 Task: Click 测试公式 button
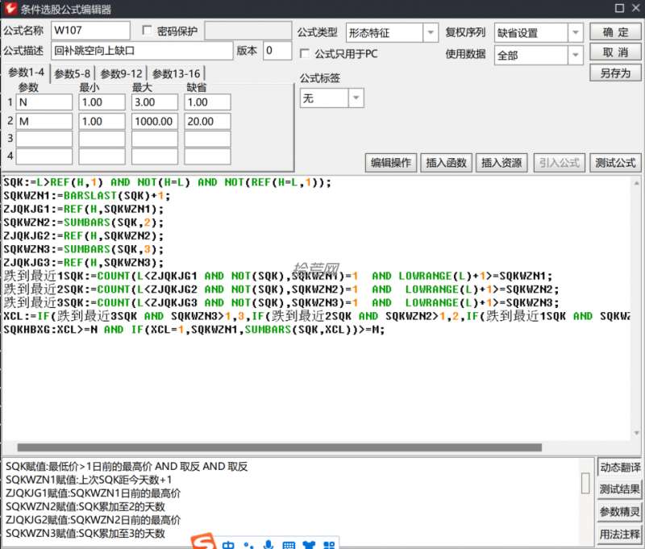615,163
